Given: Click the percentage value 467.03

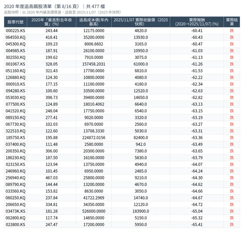Looking at the screenshot, I should point(51,178).
